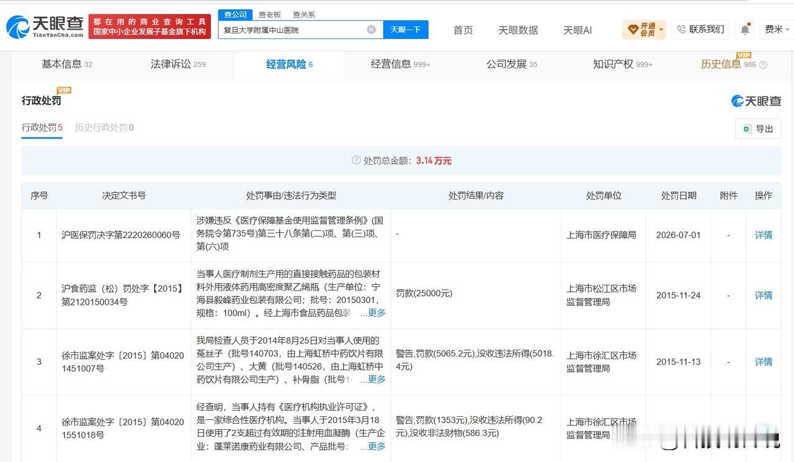Click document number ending 1451007号
This screenshot has width=794, height=462.
click(123, 362)
